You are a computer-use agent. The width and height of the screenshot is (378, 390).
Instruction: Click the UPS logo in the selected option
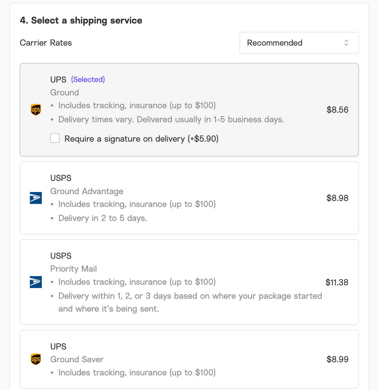36,109
